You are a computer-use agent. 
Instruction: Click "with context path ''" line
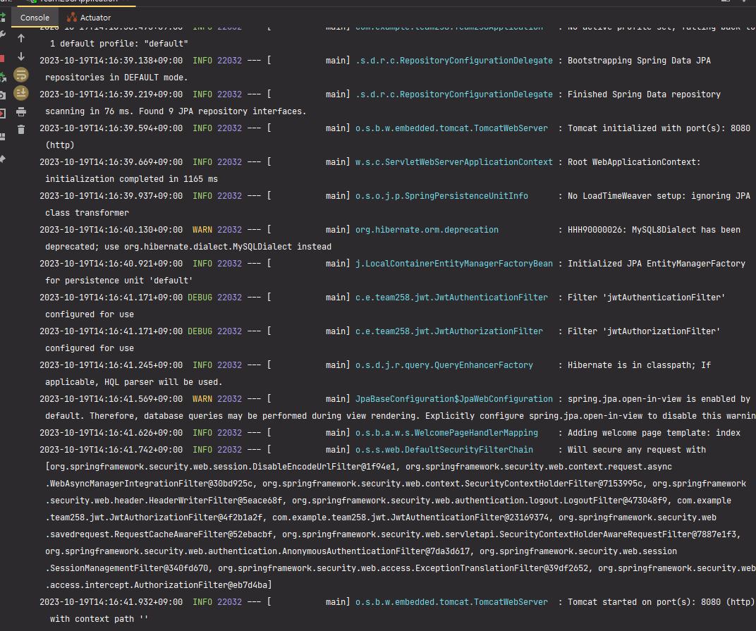pyautogui.click(x=99, y=619)
